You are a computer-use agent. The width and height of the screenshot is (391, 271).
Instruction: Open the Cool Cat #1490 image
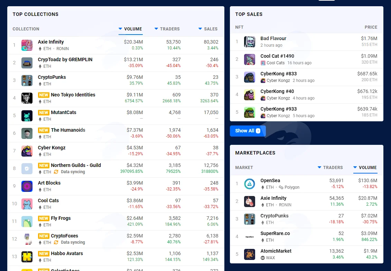[x=249, y=59]
